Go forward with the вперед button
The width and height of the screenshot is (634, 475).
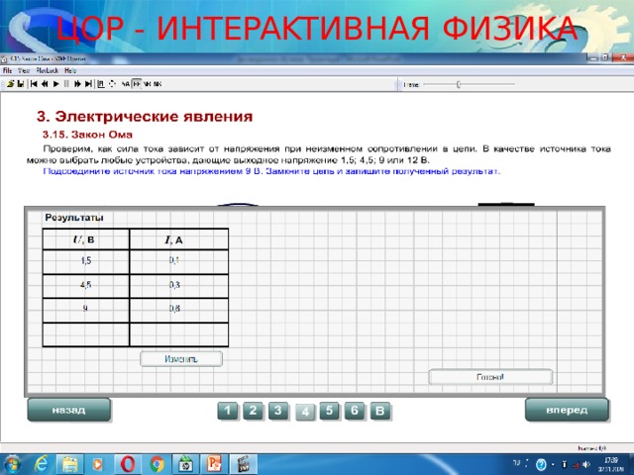coord(567,410)
